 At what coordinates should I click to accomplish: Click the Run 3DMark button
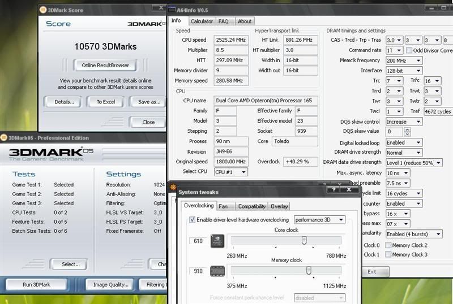tap(36, 285)
